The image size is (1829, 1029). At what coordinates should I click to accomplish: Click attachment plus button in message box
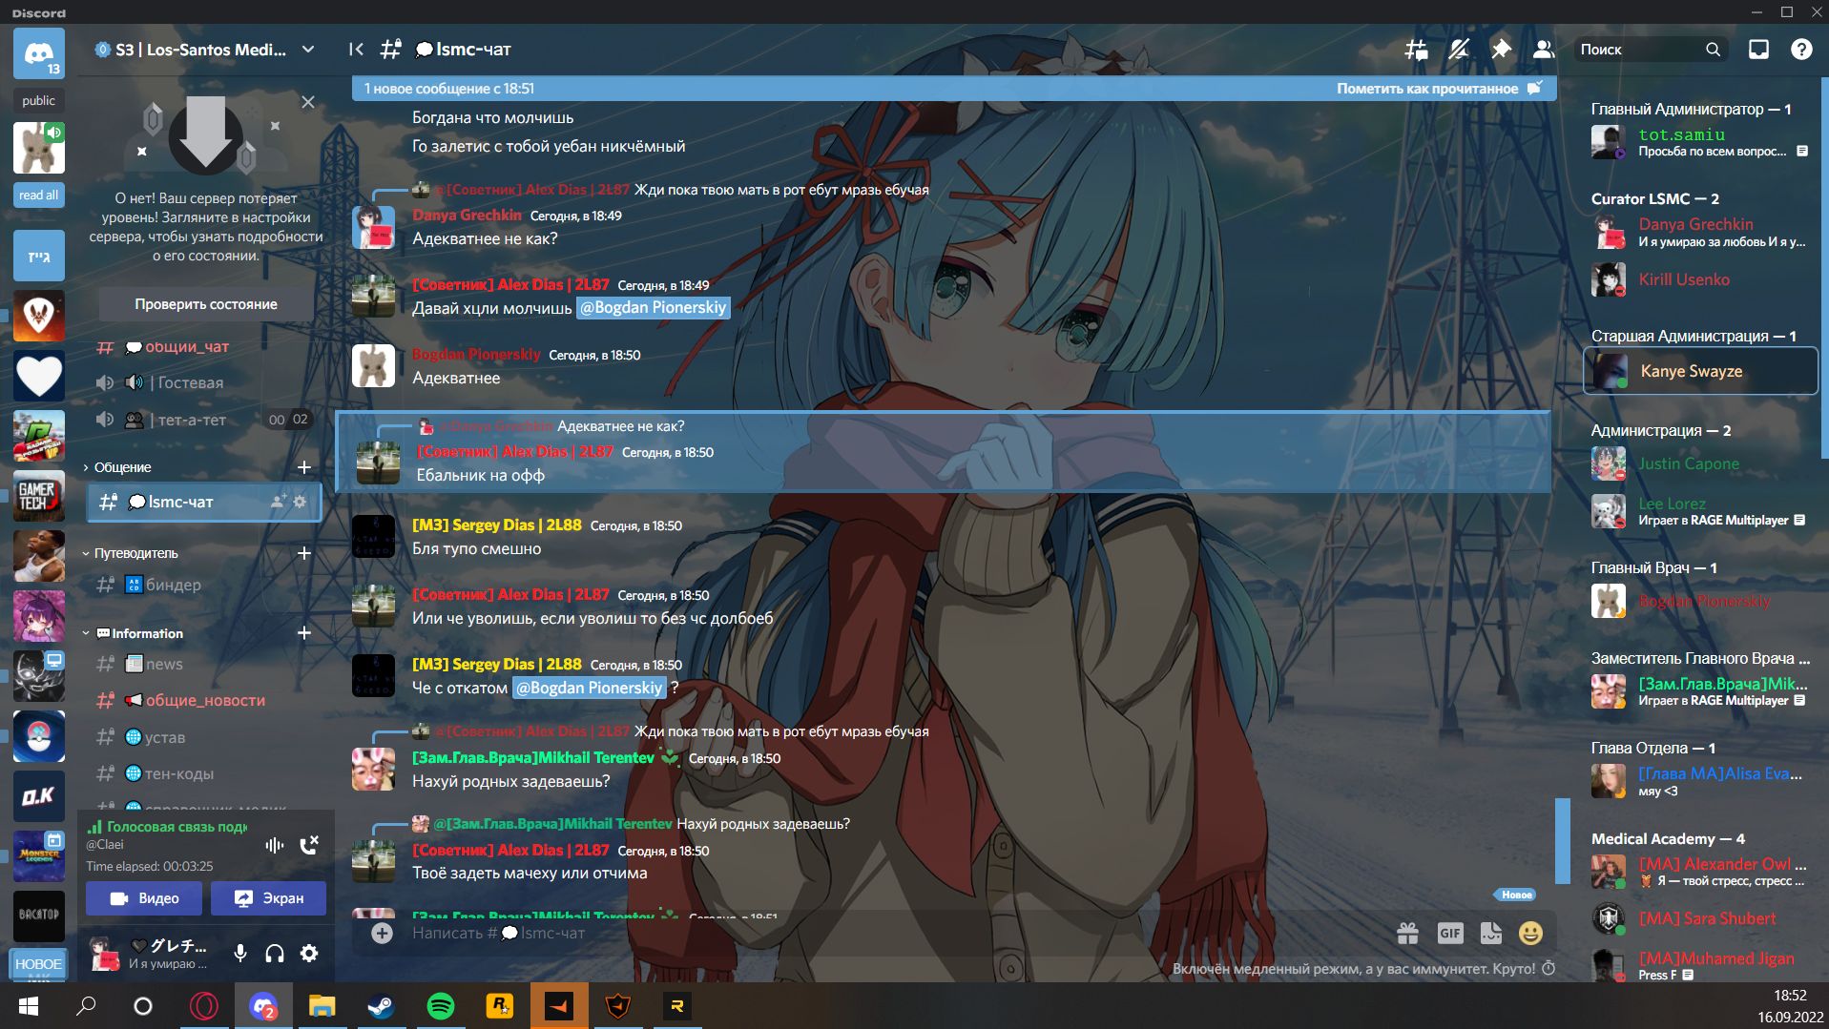click(x=382, y=933)
